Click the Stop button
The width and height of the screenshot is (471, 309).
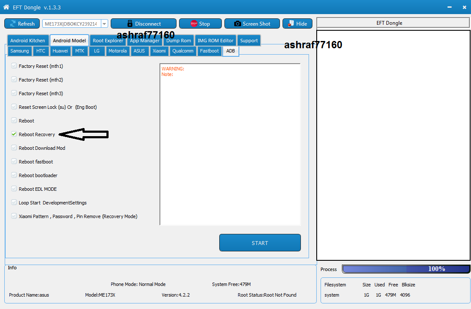(x=200, y=24)
